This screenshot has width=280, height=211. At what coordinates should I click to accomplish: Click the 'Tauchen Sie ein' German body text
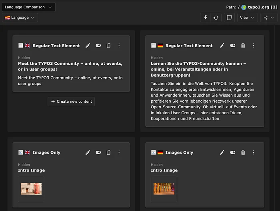pos(204,101)
